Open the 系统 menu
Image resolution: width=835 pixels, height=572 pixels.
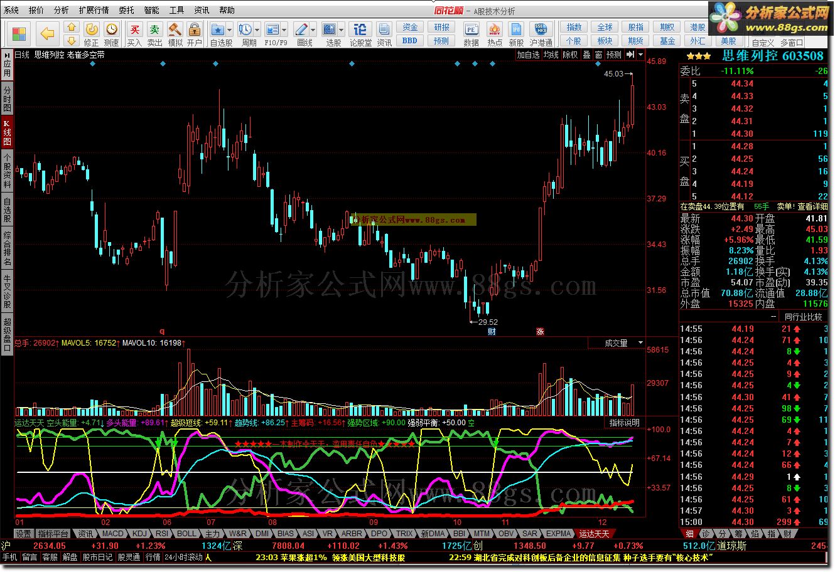[11, 10]
